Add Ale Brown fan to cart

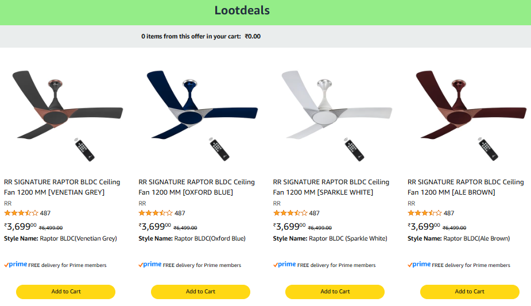point(470,292)
